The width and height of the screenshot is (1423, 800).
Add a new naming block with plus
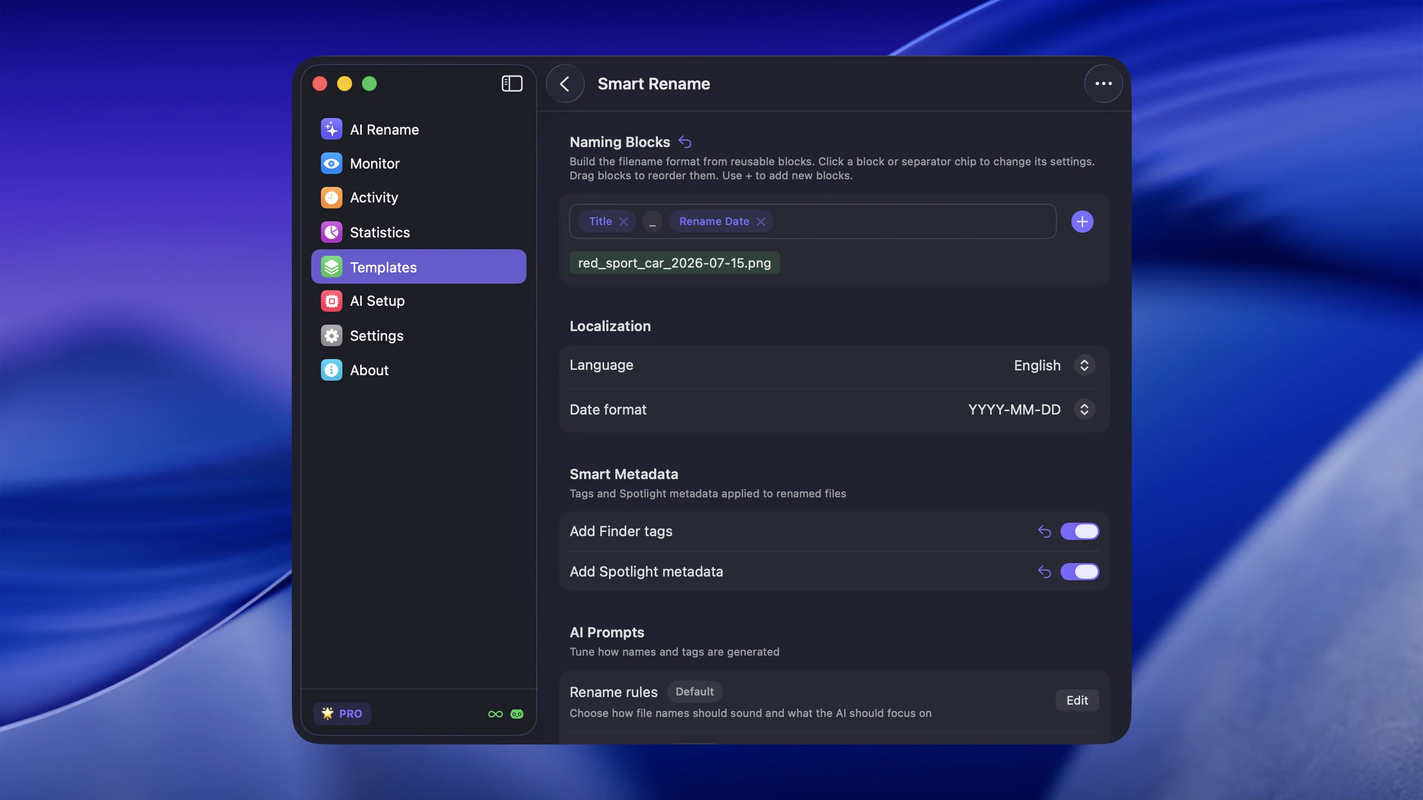1082,222
